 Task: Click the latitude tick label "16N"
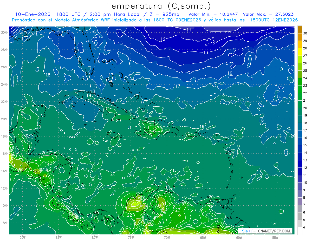pos(4,153)
